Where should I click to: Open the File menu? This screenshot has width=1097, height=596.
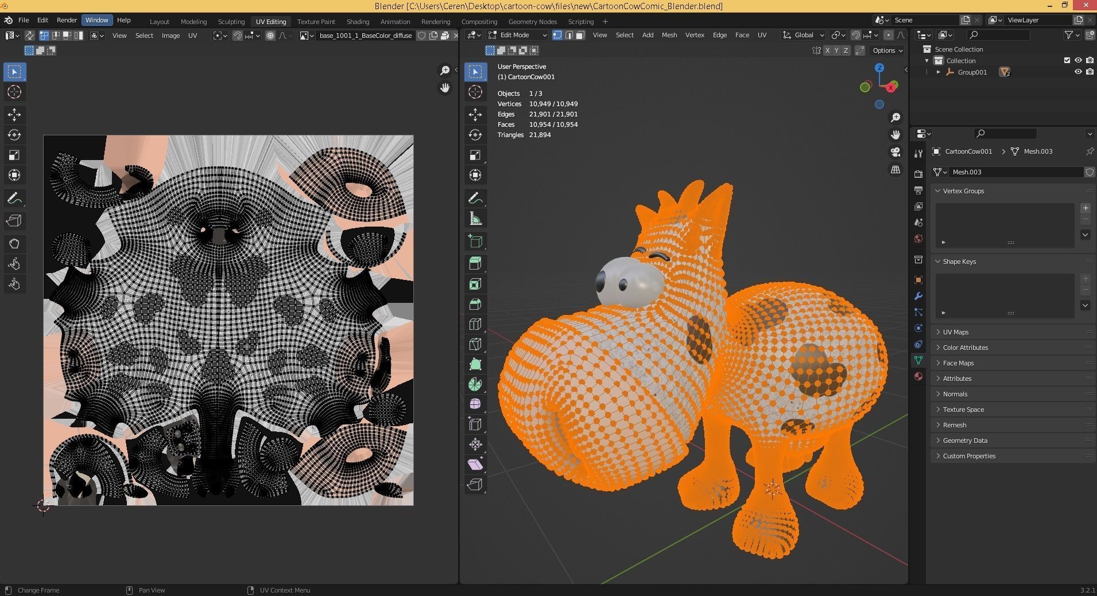coord(24,20)
